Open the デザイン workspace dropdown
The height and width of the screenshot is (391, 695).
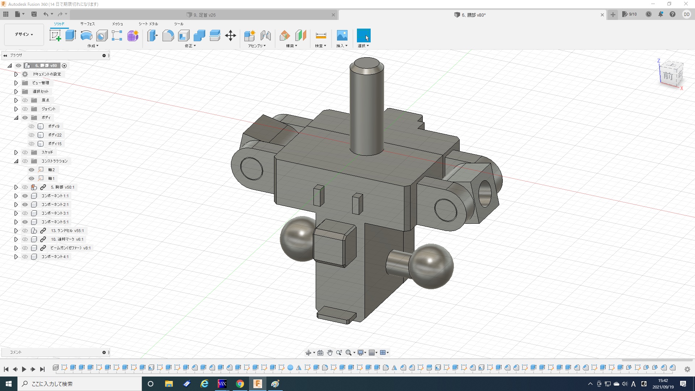[x=24, y=34]
